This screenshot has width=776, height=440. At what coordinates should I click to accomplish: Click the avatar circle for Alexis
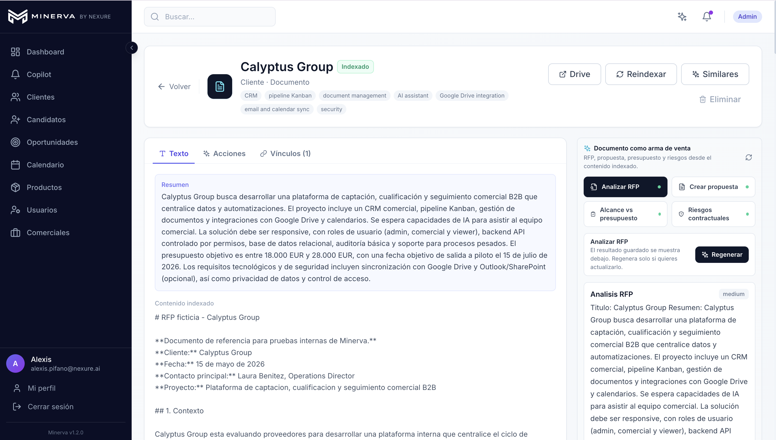[15, 364]
